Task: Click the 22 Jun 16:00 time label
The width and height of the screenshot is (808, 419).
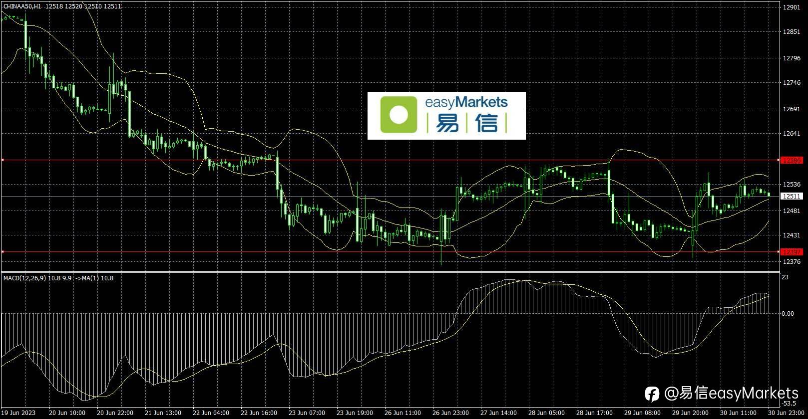Action: click(259, 413)
